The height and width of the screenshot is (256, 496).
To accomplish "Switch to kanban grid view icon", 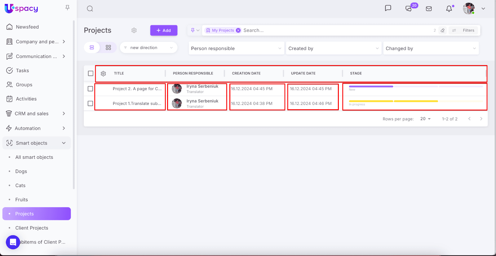I will point(108,48).
